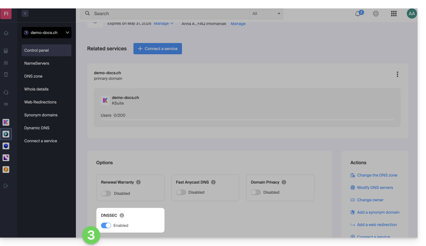Click inside the Search field
The image size is (426, 246).
coord(169,13)
